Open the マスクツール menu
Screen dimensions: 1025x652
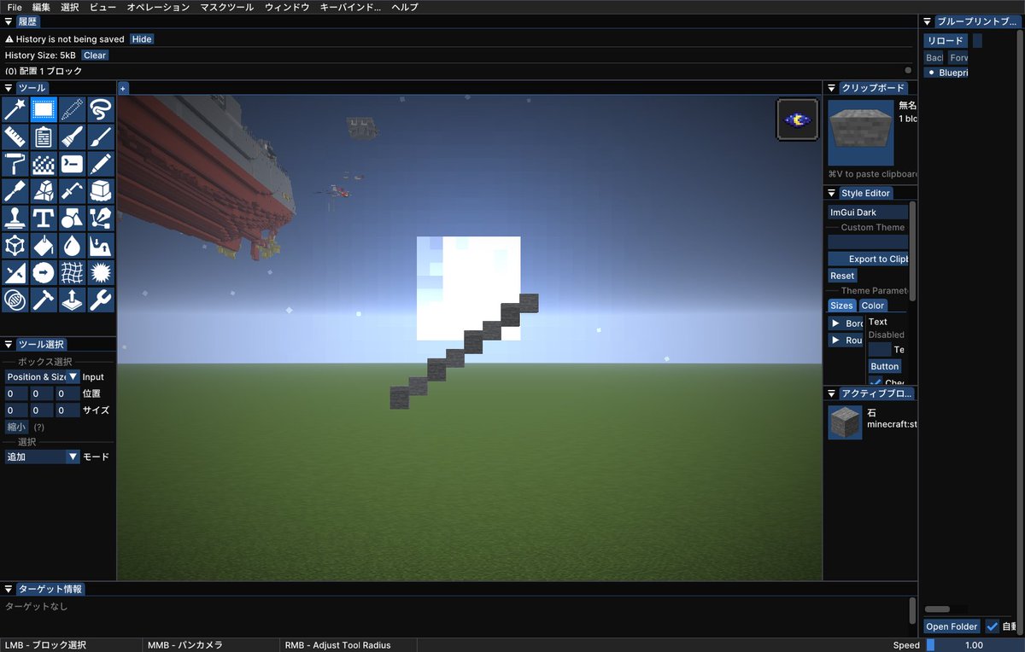click(x=226, y=7)
